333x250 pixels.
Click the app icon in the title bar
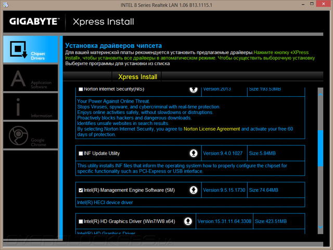click(6, 5)
